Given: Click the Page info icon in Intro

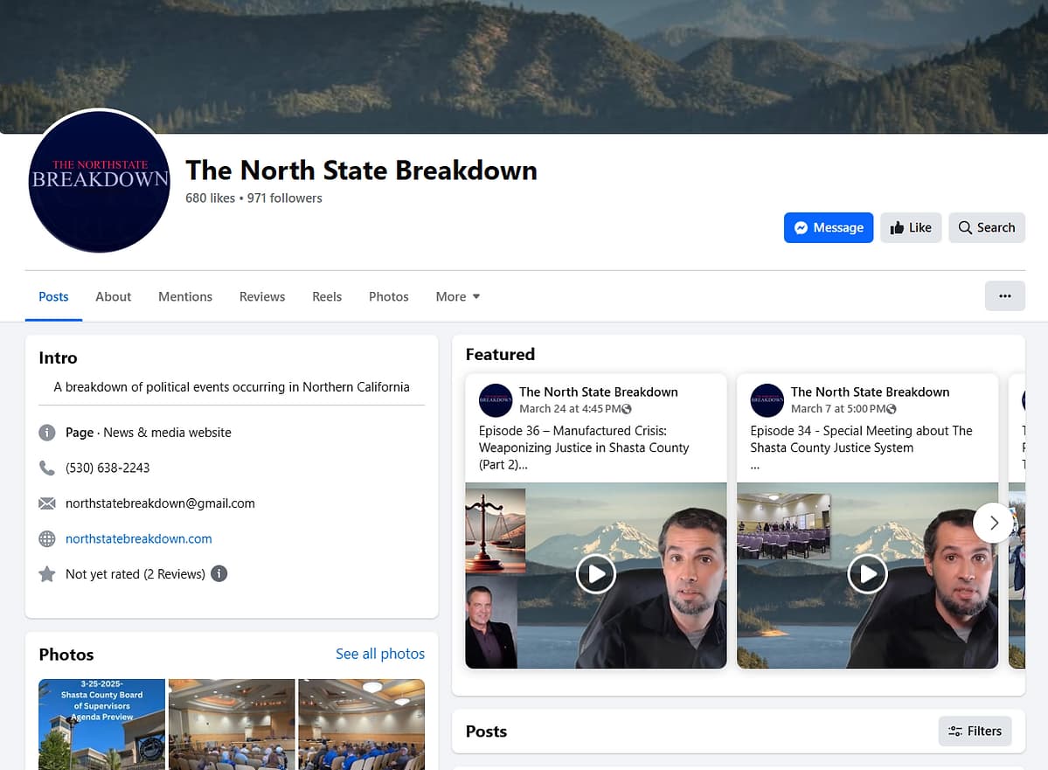Looking at the screenshot, I should click(47, 433).
